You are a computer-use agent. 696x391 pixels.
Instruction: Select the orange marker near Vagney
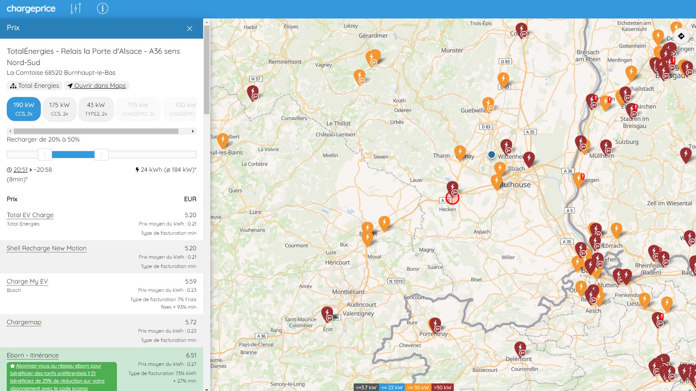pyautogui.click(x=360, y=76)
